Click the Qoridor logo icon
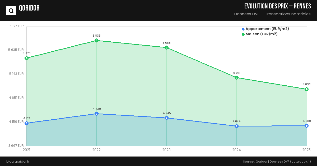 (11, 11)
